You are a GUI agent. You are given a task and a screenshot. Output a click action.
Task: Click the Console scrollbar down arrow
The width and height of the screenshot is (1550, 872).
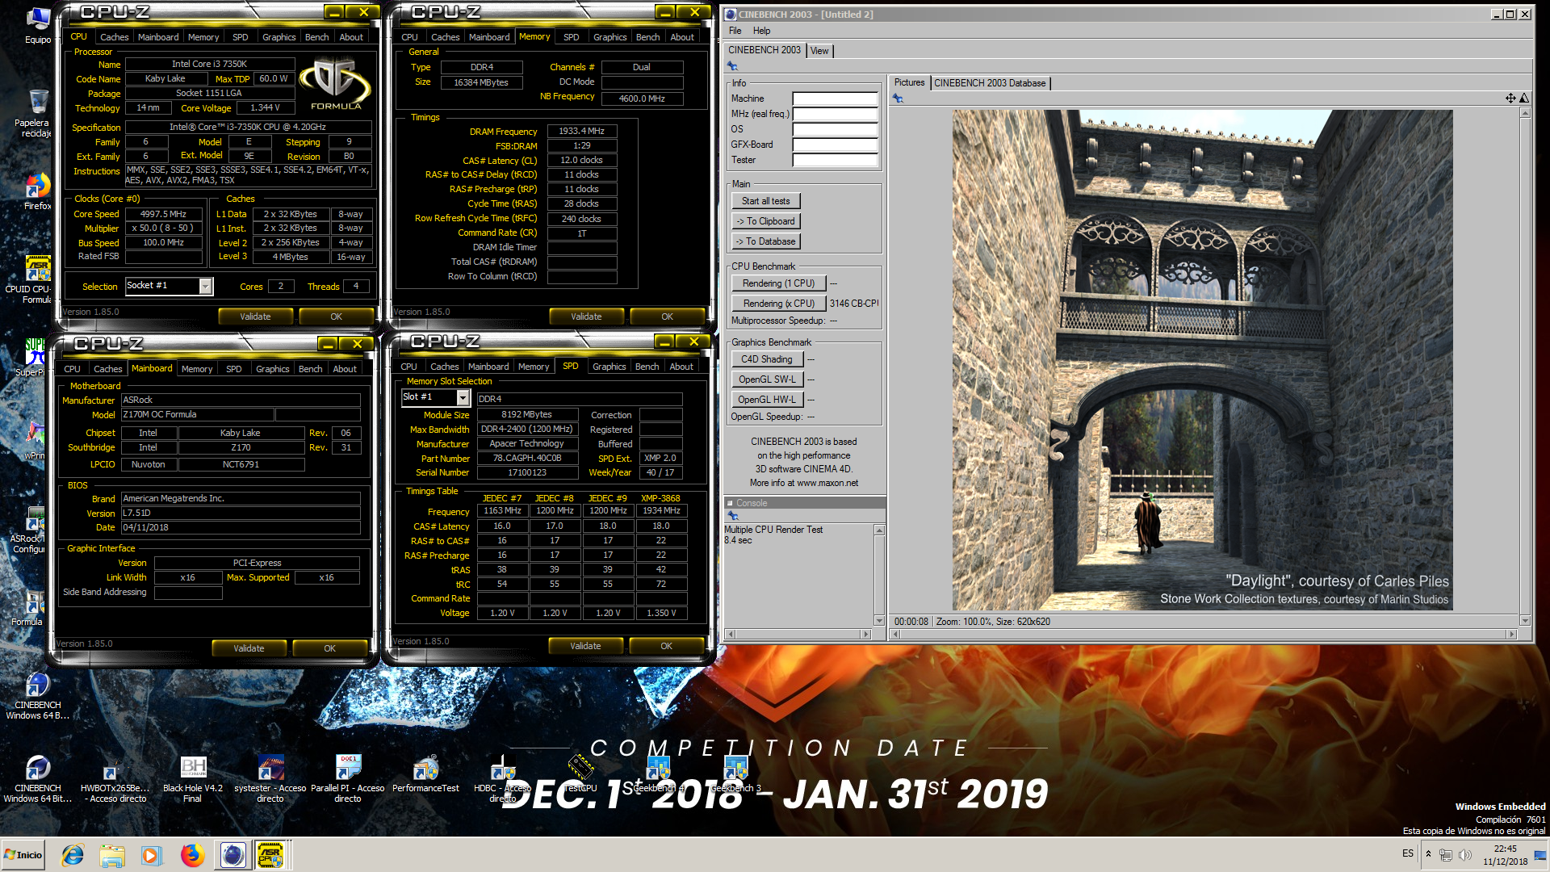(x=879, y=620)
